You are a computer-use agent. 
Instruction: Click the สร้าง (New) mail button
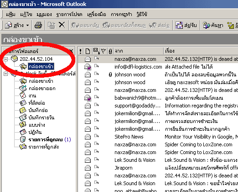(14, 25)
